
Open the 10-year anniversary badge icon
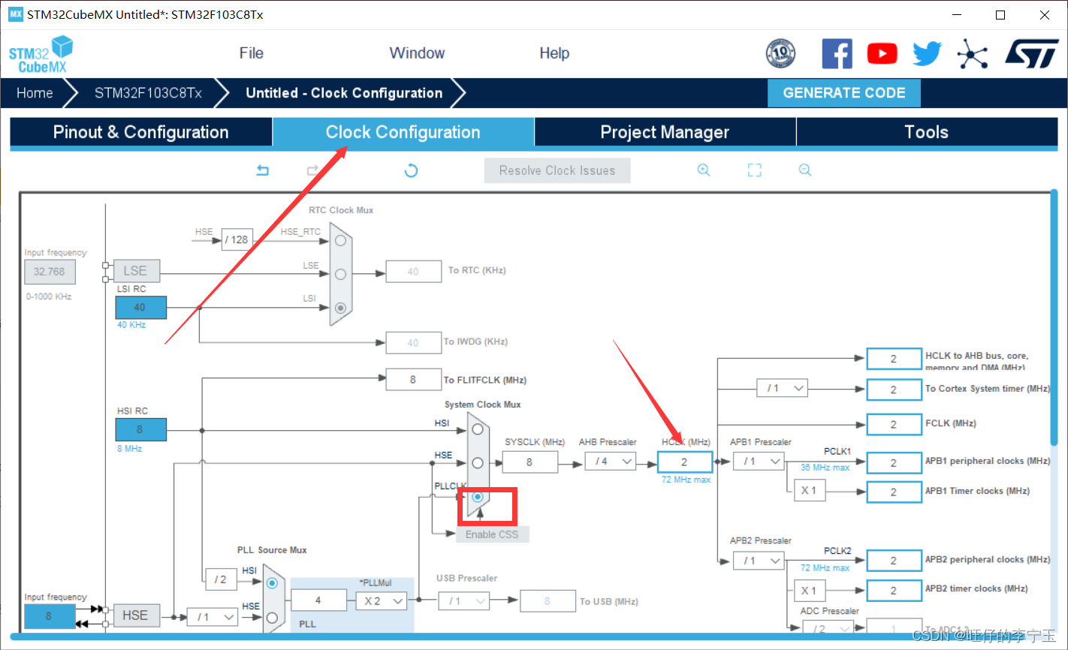(780, 53)
